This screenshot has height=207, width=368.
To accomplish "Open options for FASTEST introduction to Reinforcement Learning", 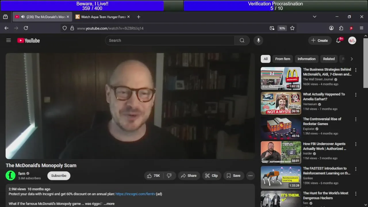I will 356,169.
